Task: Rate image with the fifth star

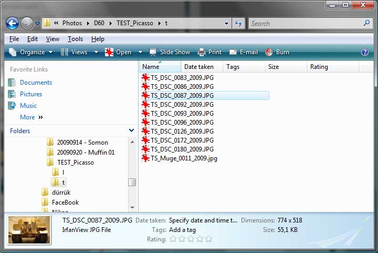Action: coord(208,239)
